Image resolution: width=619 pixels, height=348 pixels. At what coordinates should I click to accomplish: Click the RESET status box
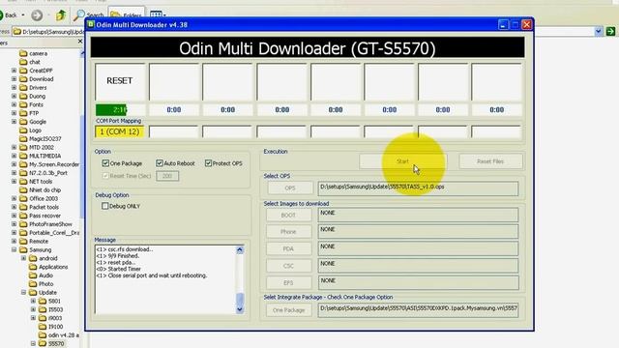click(120, 81)
